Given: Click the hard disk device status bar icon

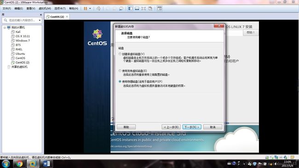Looking at the screenshot, I should coord(267,157).
